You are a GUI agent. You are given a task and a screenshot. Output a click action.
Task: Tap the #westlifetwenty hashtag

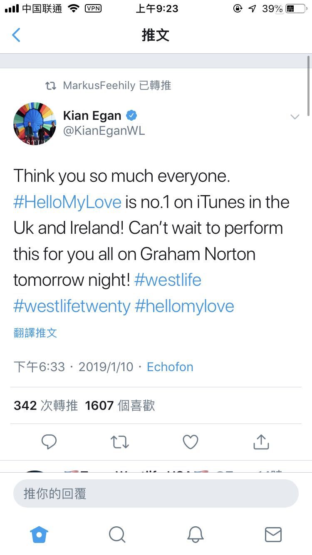[x=72, y=306]
